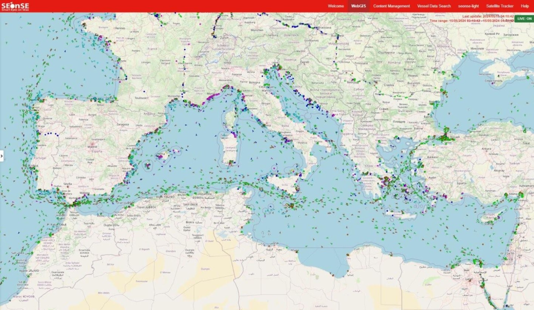
Task: Expand the left side panel chevron
Action: (x=2, y=155)
